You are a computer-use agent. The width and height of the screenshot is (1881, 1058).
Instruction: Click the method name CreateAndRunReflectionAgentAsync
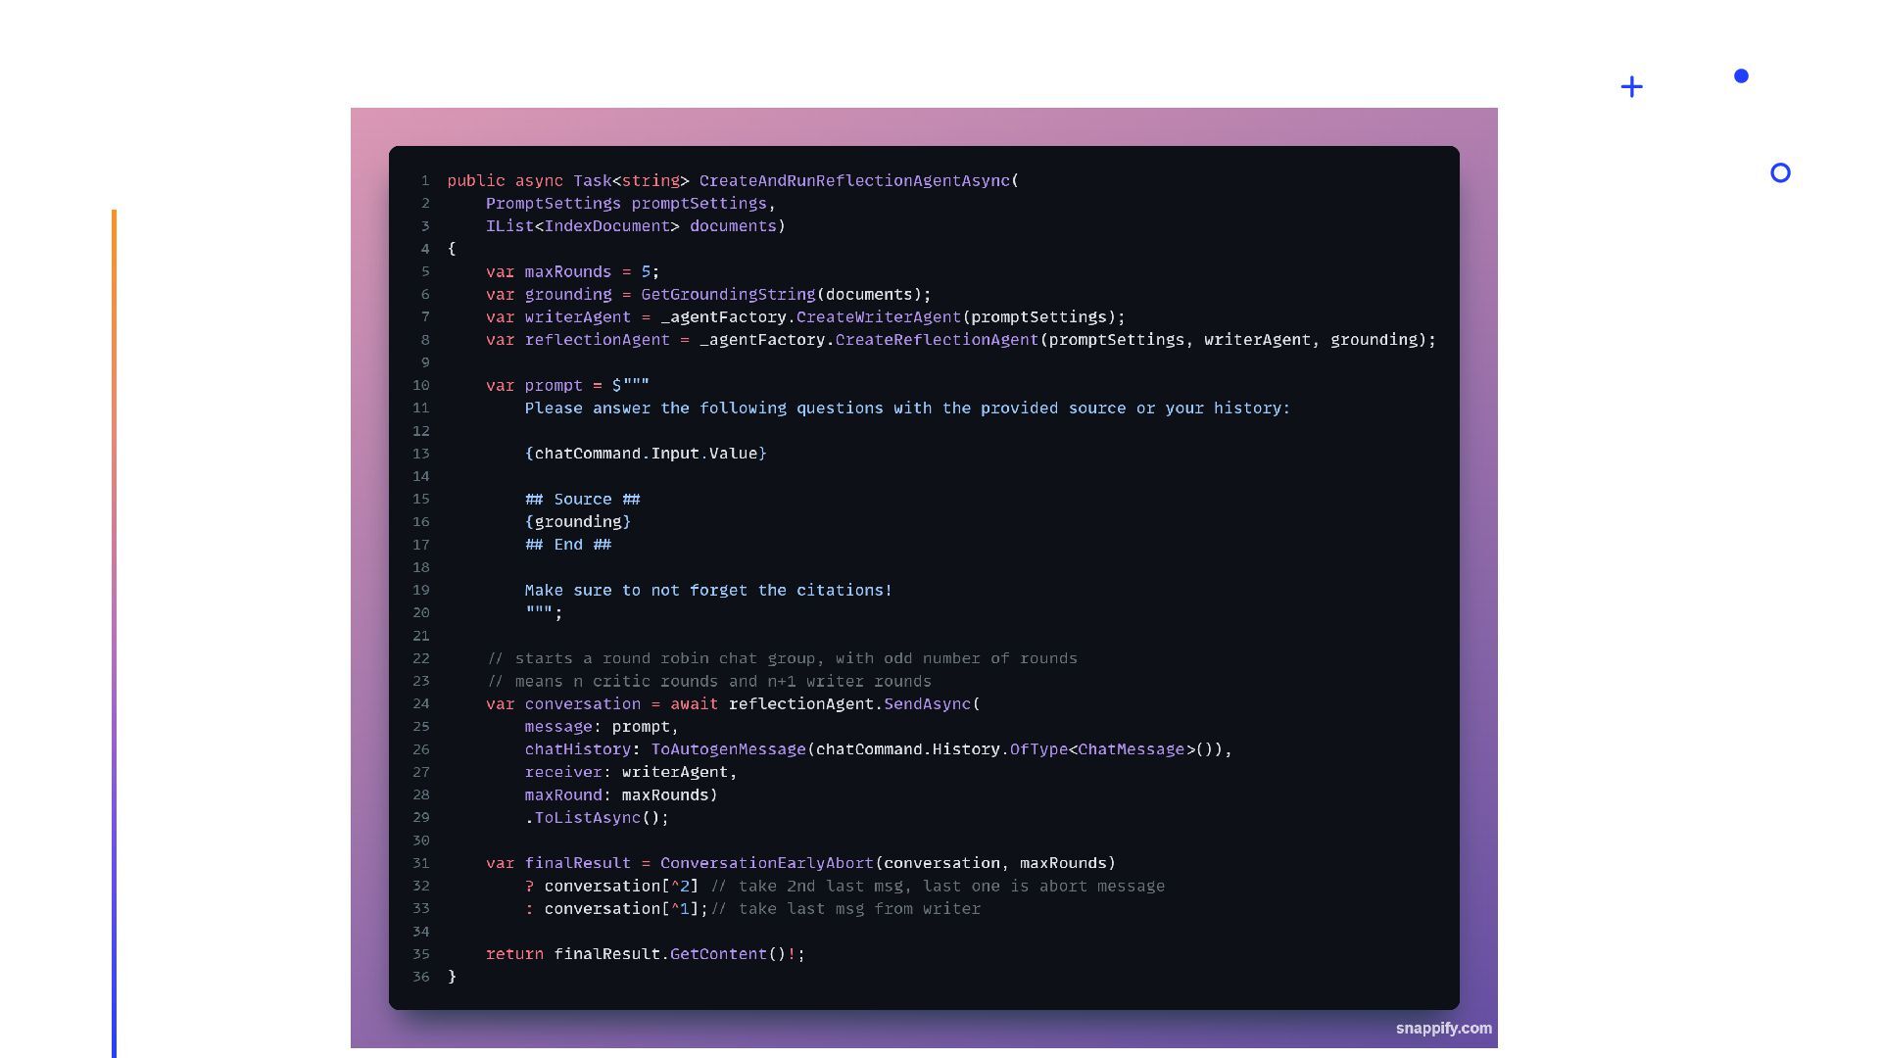[x=854, y=180]
